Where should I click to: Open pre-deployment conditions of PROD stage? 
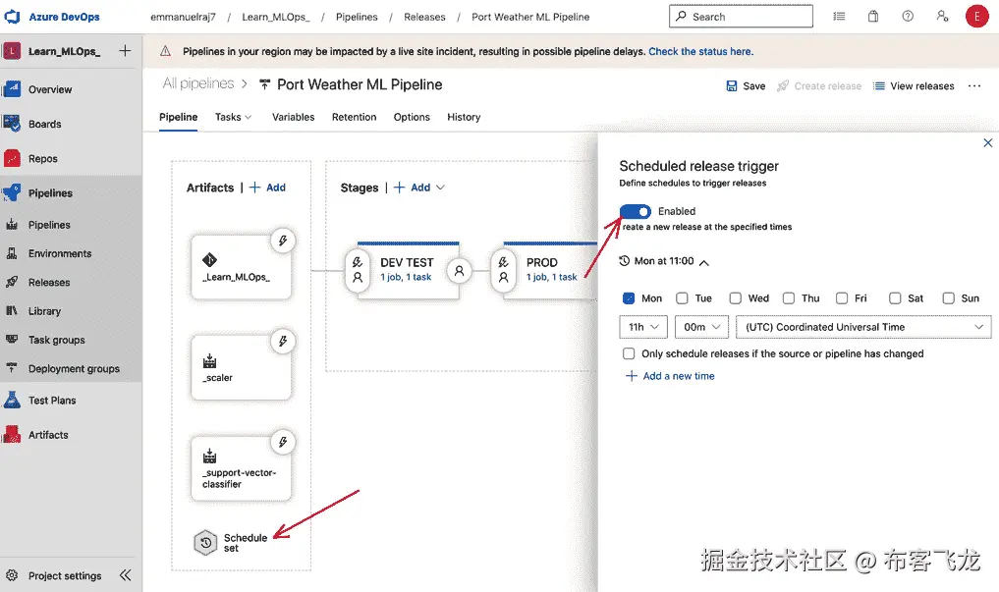click(x=503, y=270)
